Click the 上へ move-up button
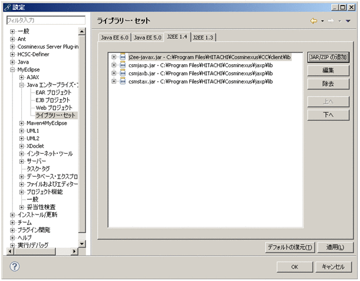This screenshot has height=281, width=360. (x=328, y=101)
